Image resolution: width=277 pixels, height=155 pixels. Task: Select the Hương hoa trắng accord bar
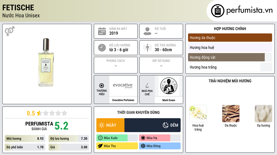click(230, 67)
